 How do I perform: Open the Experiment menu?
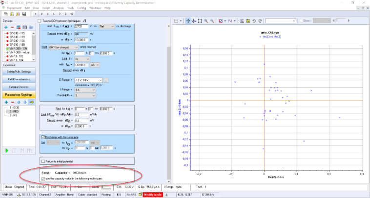click(x=14, y=8)
